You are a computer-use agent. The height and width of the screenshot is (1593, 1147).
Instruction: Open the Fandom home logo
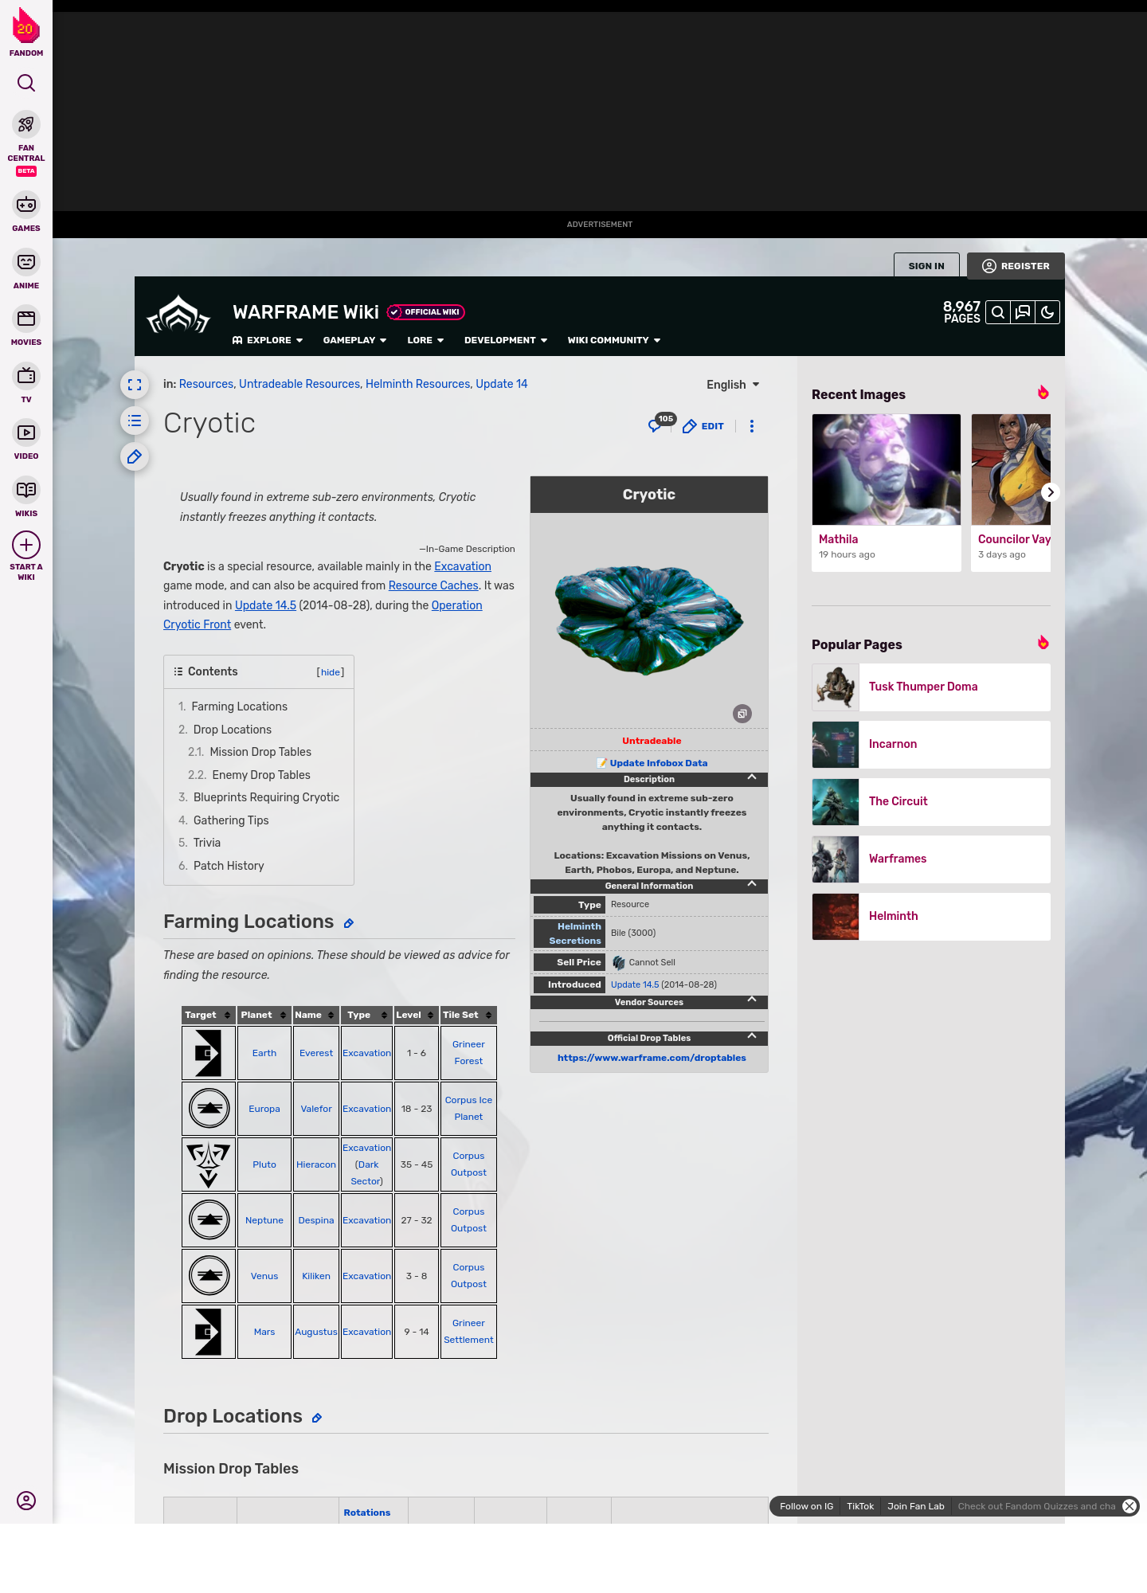26,33
